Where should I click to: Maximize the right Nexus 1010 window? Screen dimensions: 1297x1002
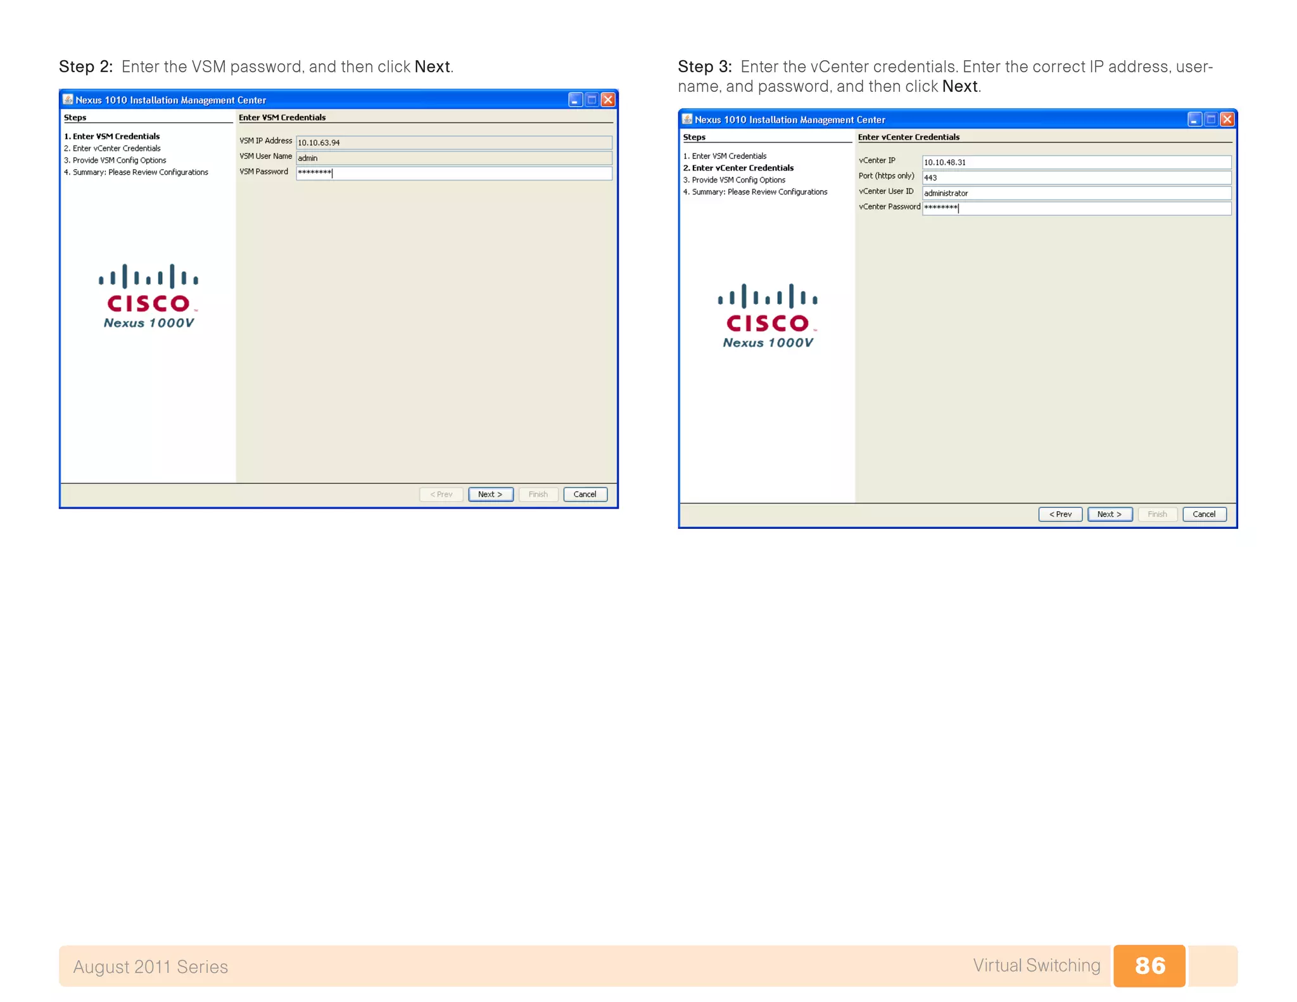click(1211, 120)
